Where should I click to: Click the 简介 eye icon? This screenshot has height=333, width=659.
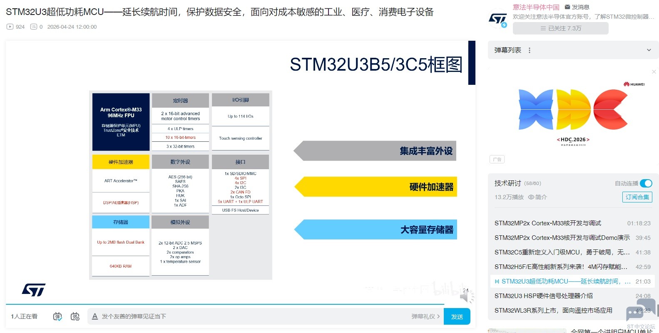click(x=531, y=197)
